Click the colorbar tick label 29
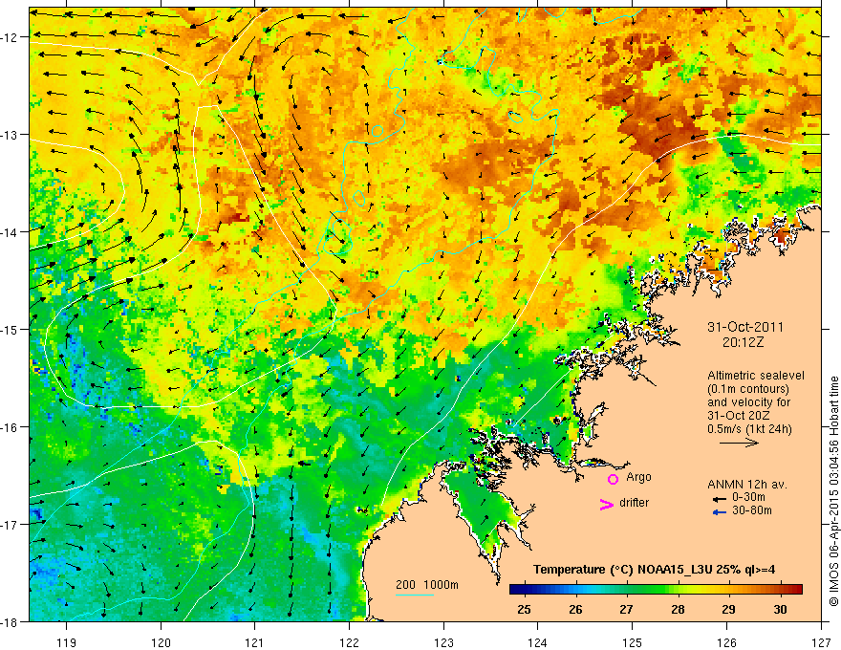 pos(728,610)
